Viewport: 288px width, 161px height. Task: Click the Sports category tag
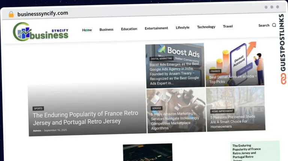[38, 108]
